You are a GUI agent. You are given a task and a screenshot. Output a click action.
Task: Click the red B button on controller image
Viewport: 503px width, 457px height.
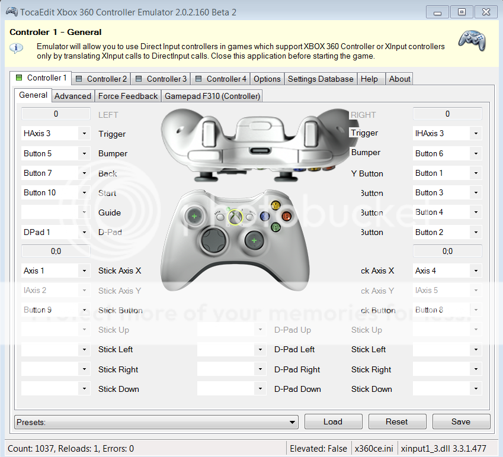point(287,216)
